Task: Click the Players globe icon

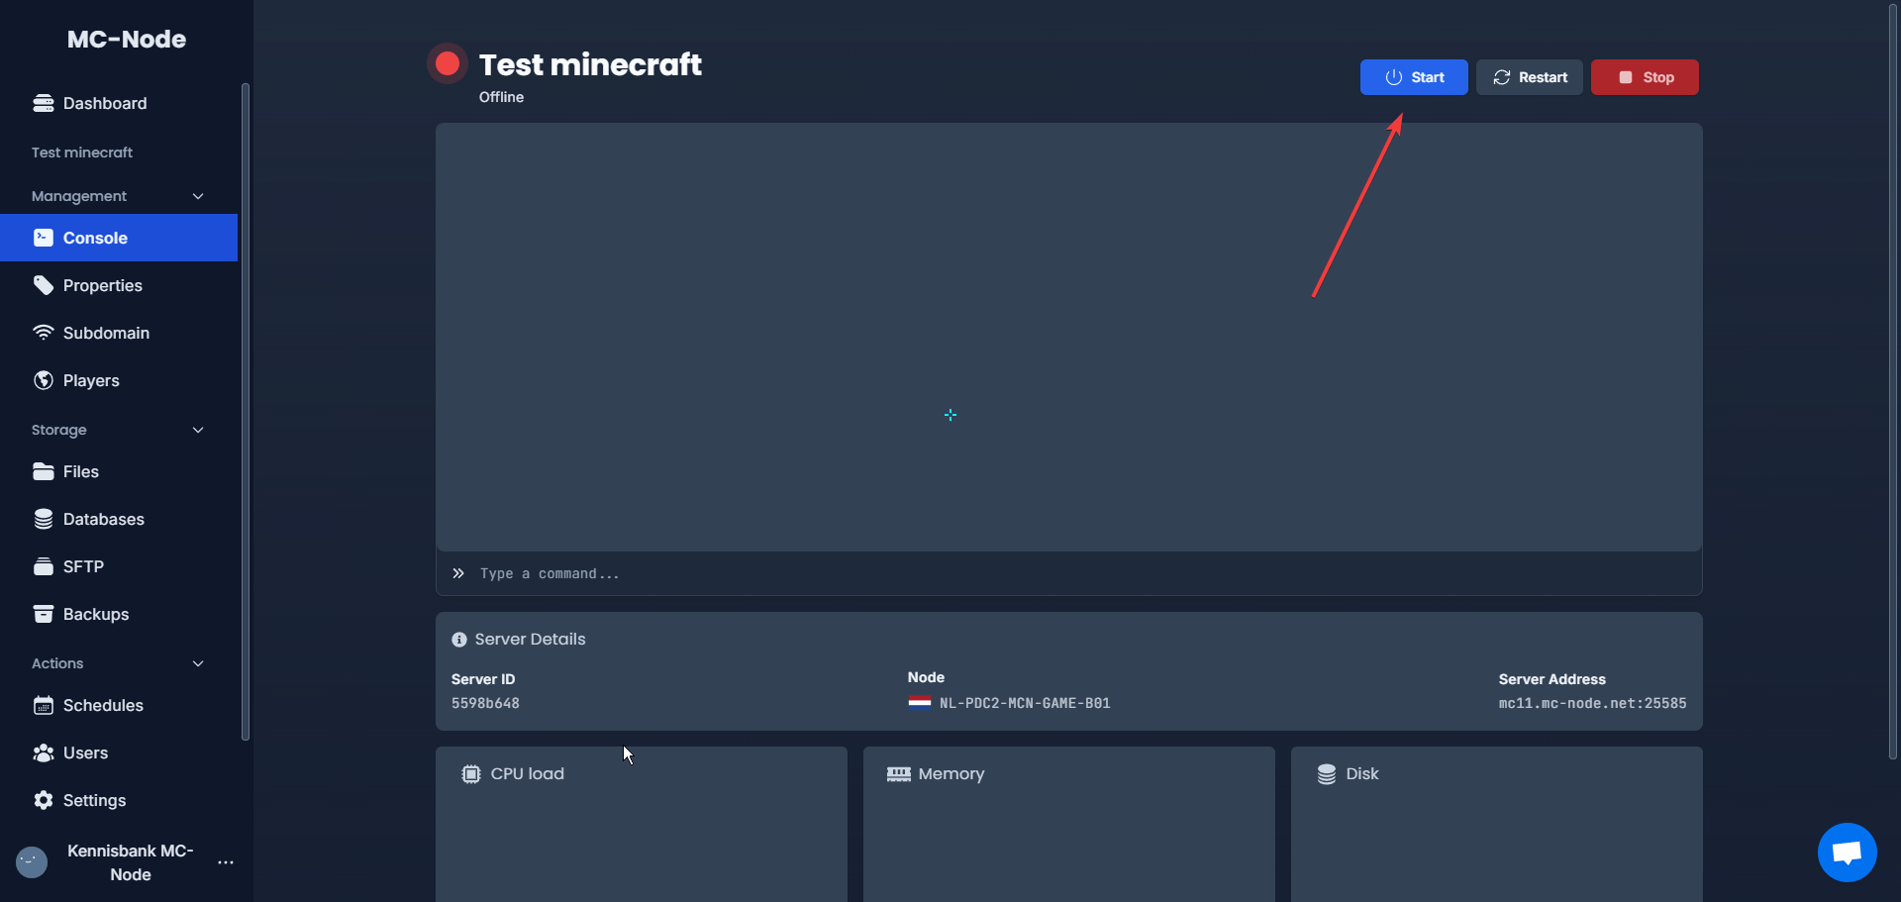Action: click(x=44, y=380)
